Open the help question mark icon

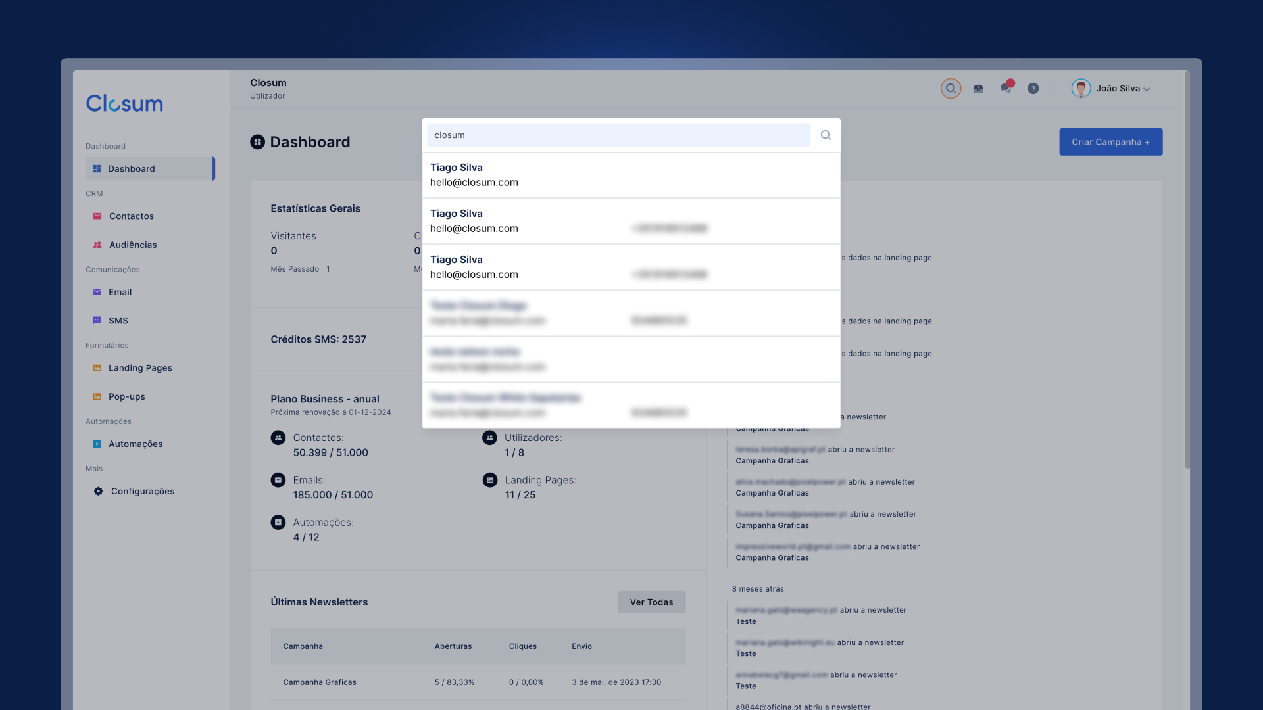[x=1033, y=89]
